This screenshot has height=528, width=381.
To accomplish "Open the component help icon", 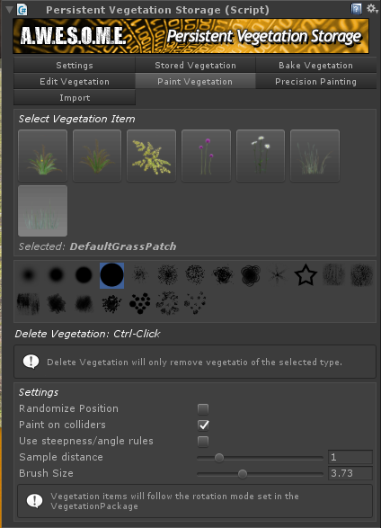I will (356, 9).
